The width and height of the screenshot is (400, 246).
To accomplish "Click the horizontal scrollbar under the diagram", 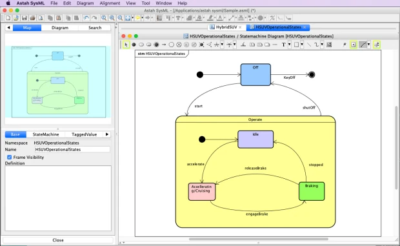I will tap(259, 239).
